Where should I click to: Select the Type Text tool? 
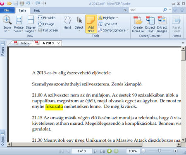[x=107, y=24]
